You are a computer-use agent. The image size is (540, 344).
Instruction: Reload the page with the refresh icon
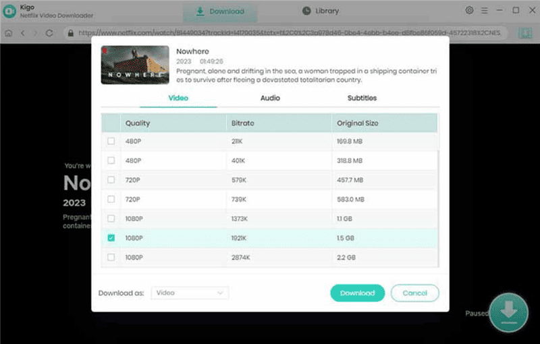tap(49, 33)
